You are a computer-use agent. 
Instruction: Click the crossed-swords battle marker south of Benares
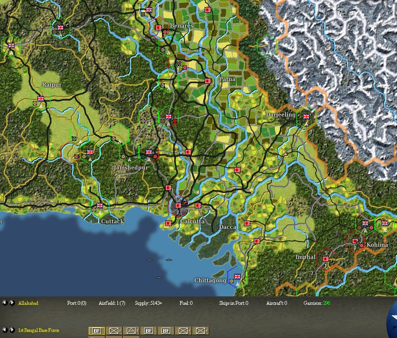[178, 63]
